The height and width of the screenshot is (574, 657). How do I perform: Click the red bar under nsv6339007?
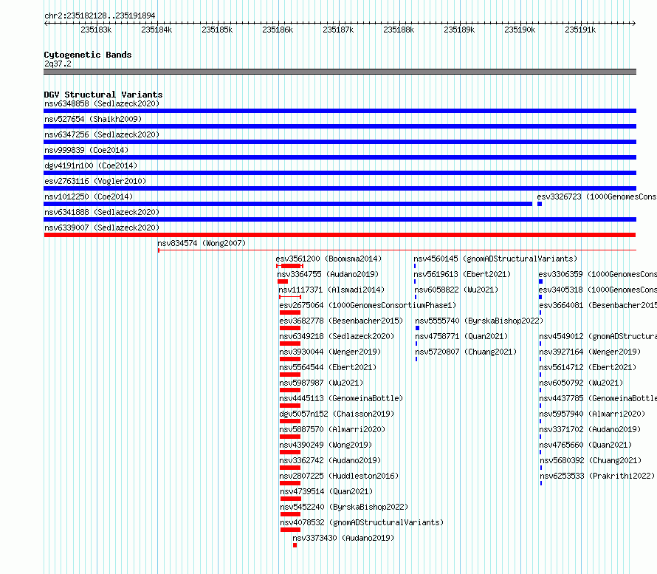click(x=340, y=235)
